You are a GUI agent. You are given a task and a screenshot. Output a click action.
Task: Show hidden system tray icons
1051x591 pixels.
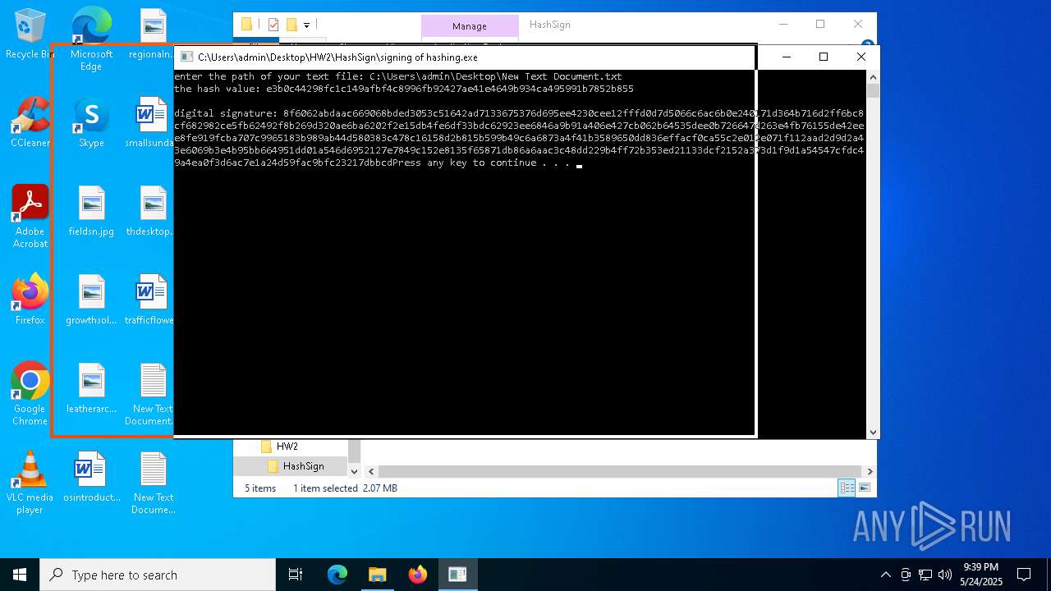885,575
